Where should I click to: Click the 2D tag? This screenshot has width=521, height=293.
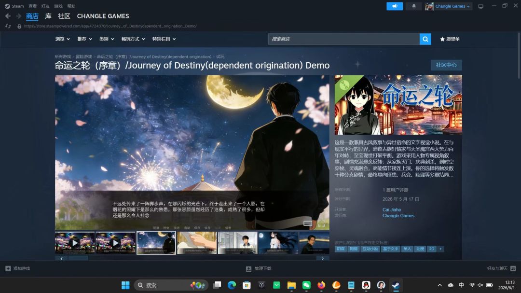[x=432, y=249]
